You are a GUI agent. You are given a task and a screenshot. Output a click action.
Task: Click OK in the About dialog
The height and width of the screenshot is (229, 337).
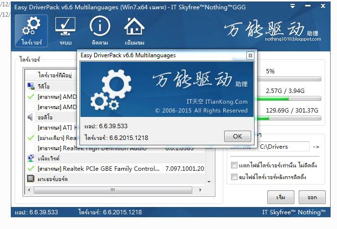pyautogui.click(x=237, y=137)
